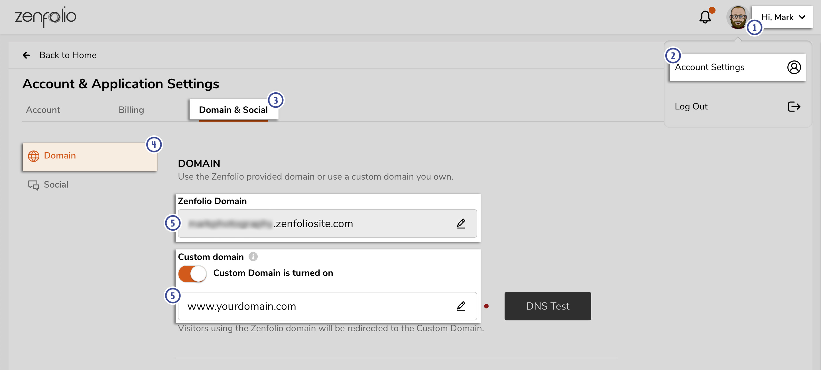Switch to the Billing tab
This screenshot has height=370, width=821.
pos(131,110)
